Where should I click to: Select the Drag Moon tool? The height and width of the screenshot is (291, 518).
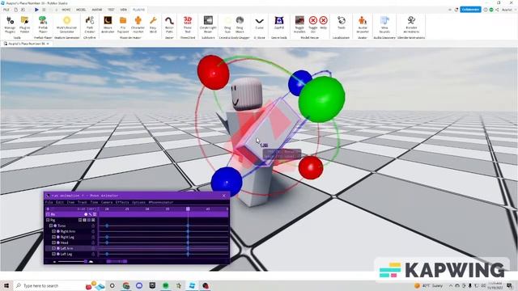point(240,25)
